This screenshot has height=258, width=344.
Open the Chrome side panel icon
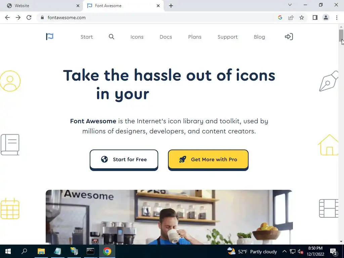[315, 17]
